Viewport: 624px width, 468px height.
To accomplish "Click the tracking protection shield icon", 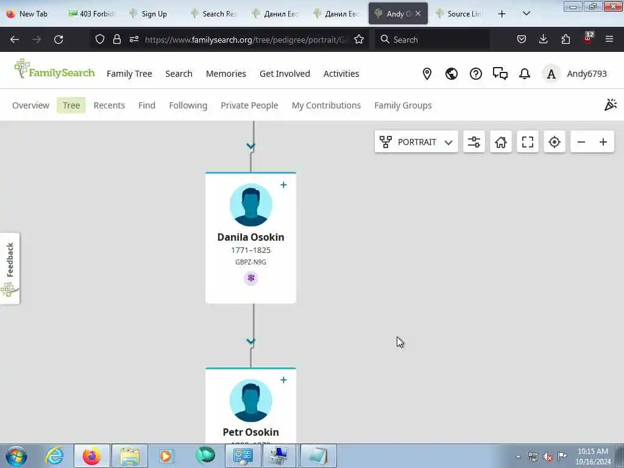I will 100,39.
